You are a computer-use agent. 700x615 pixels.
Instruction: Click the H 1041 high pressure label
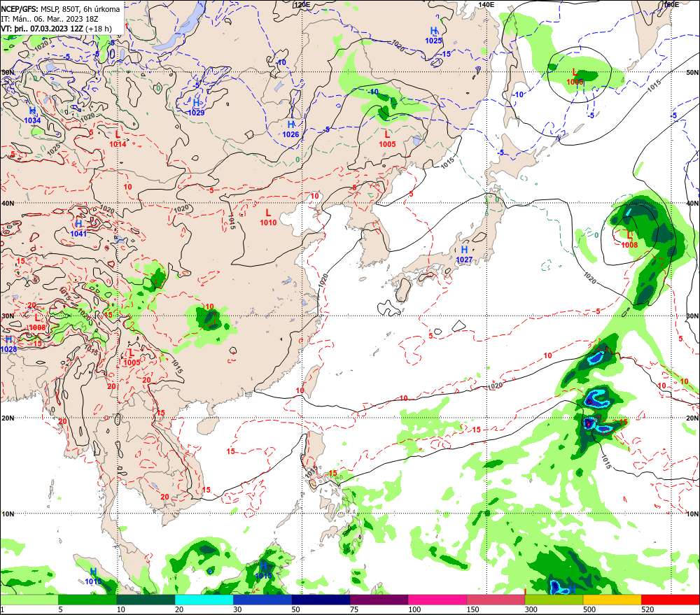(78, 228)
